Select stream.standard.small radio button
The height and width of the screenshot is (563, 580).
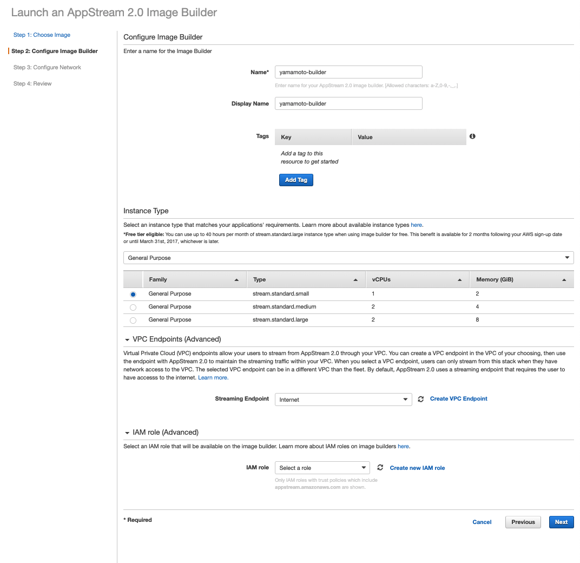coord(133,294)
